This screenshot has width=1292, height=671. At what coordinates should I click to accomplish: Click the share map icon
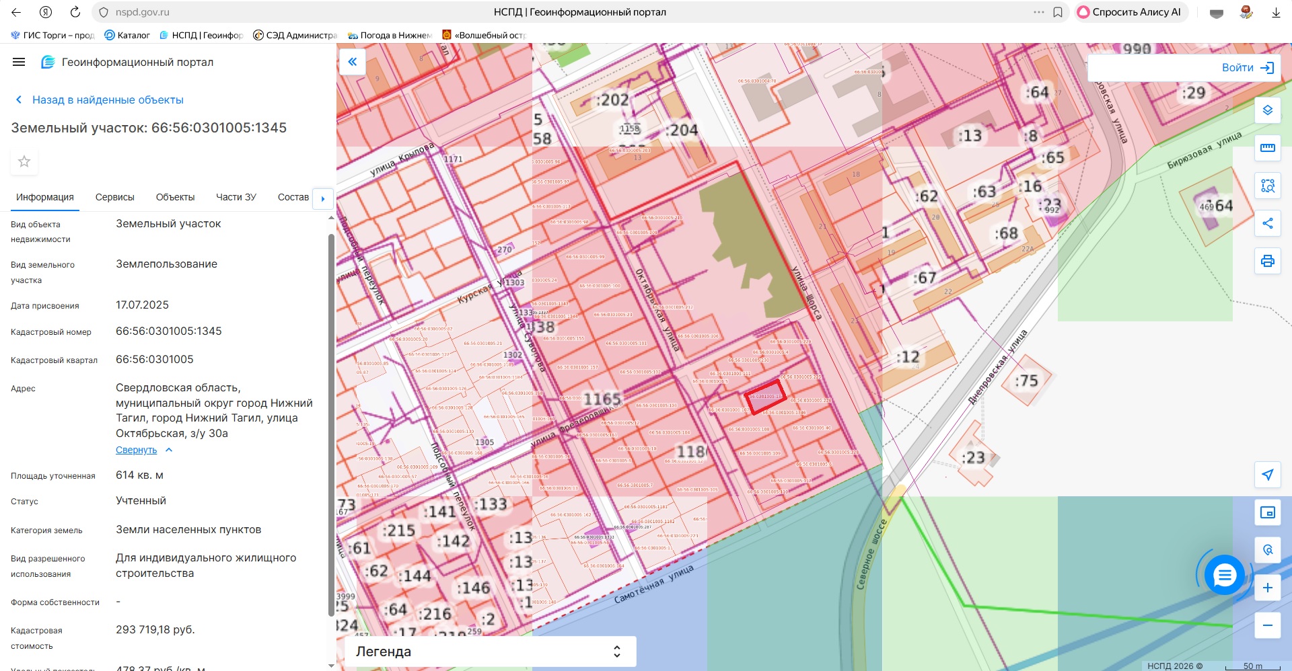1267,223
